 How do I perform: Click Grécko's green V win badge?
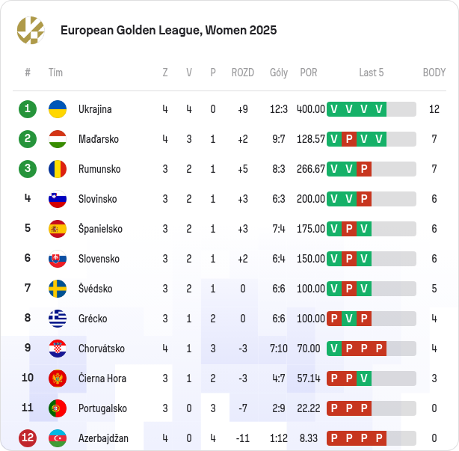coord(349,319)
